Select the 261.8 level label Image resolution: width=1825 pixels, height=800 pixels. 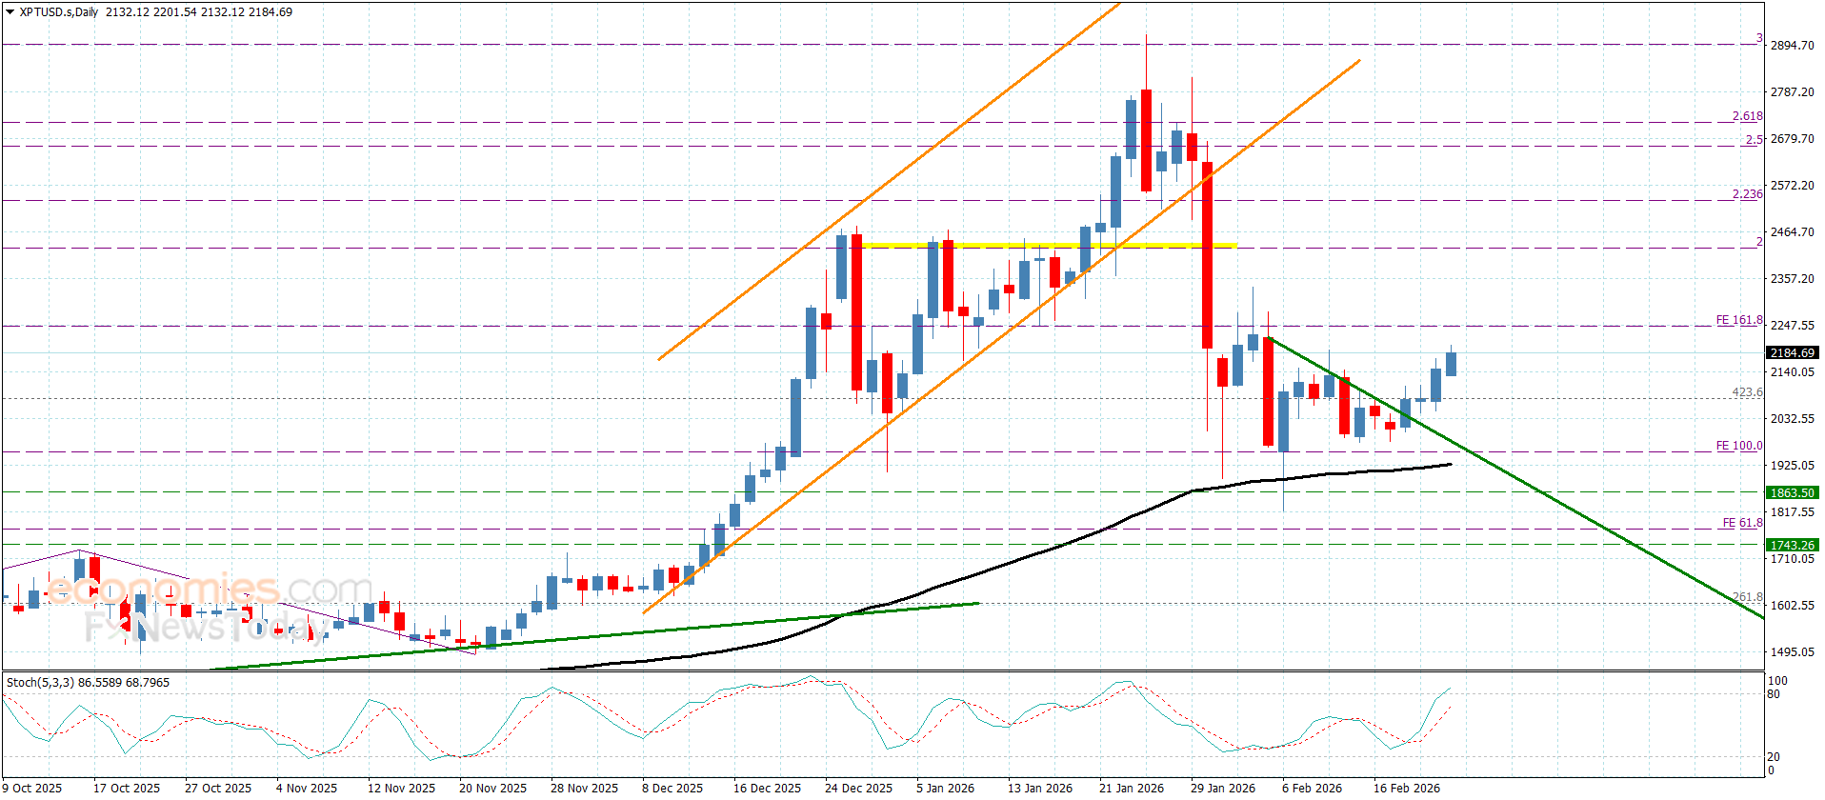pos(1747,597)
